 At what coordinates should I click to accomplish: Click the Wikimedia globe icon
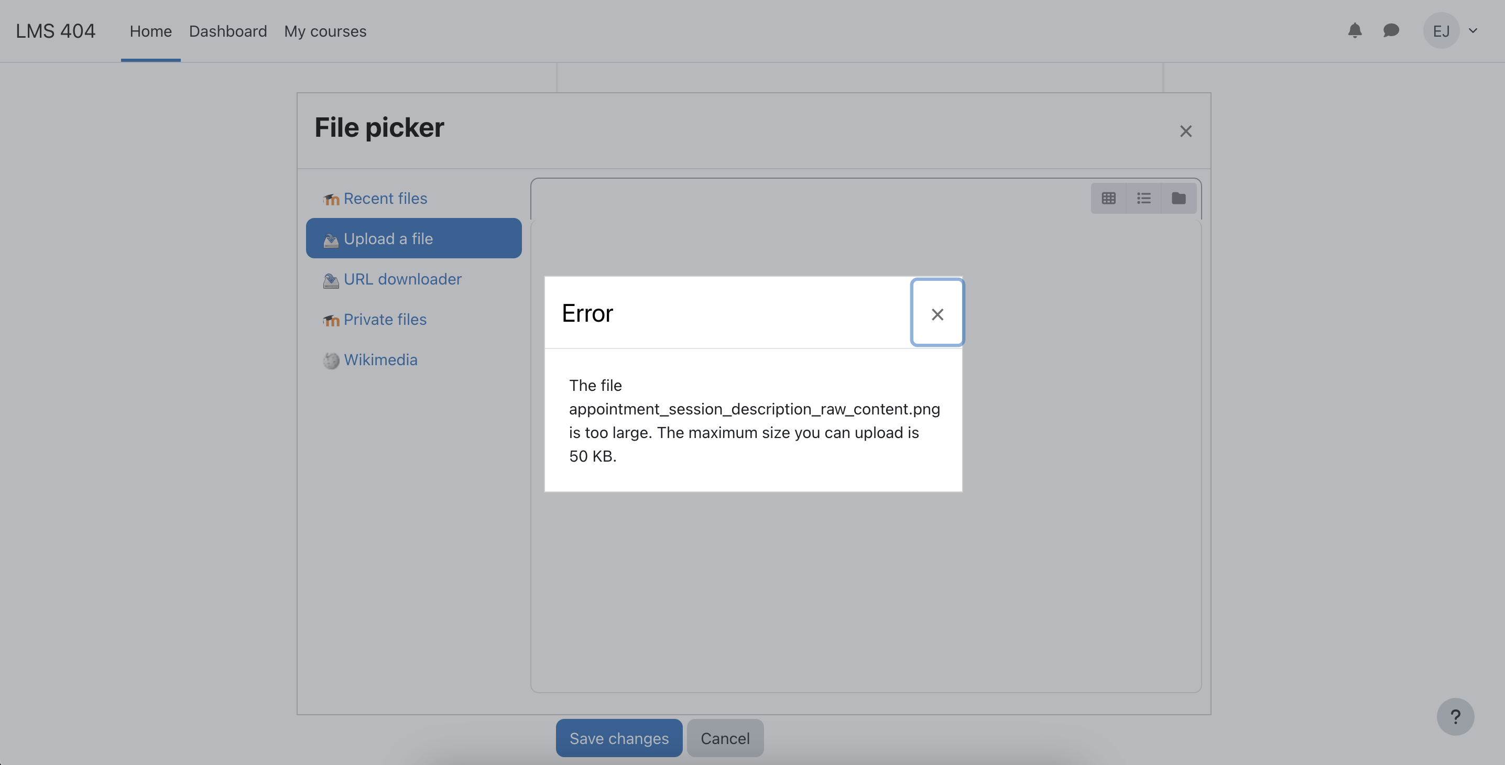pyautogui.click(x=331, y=361)
